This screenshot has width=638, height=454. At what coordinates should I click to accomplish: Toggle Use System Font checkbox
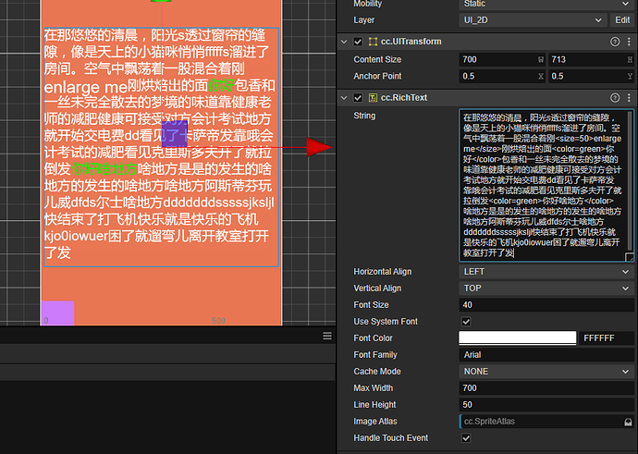pos(466,322)
